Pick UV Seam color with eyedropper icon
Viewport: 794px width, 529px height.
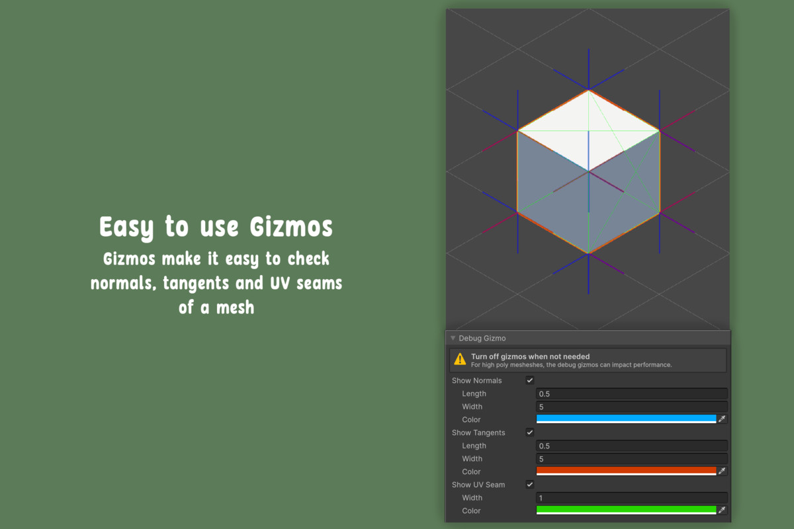723,510
